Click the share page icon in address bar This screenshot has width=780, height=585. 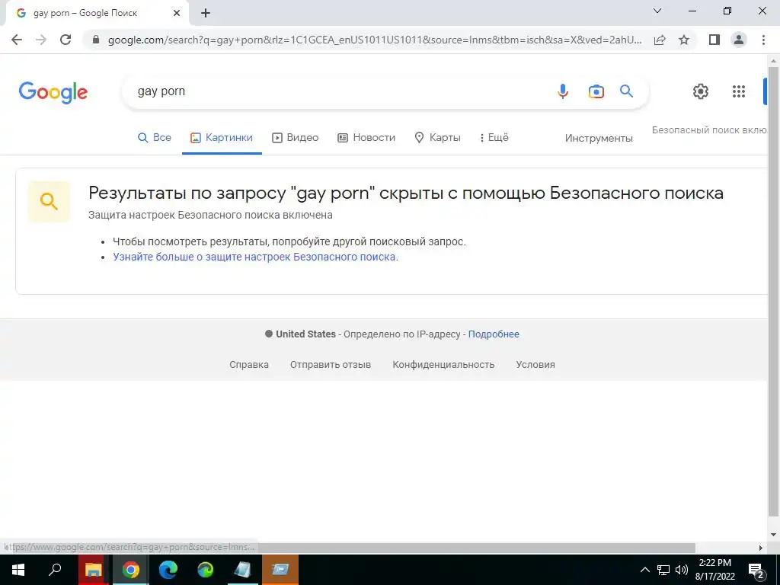point(660,40)
